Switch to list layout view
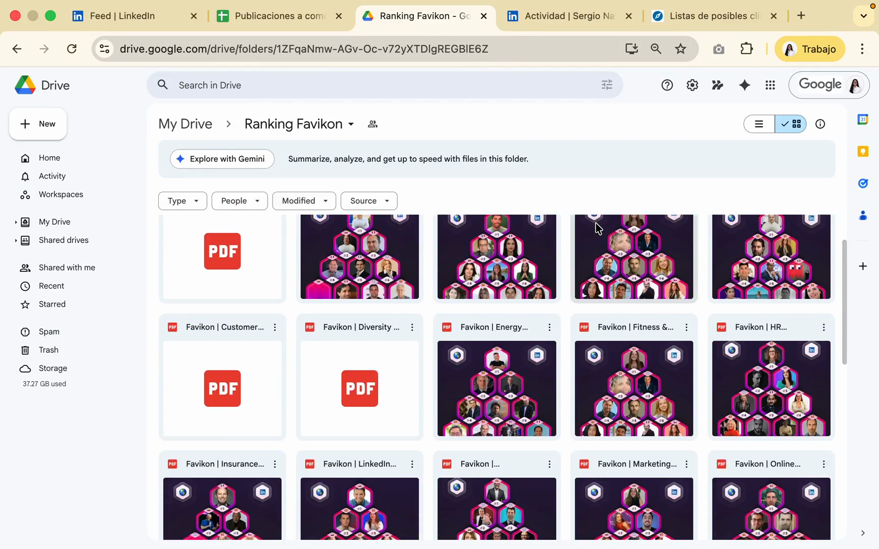Screen dimensions: 879x549 (759, 124)
